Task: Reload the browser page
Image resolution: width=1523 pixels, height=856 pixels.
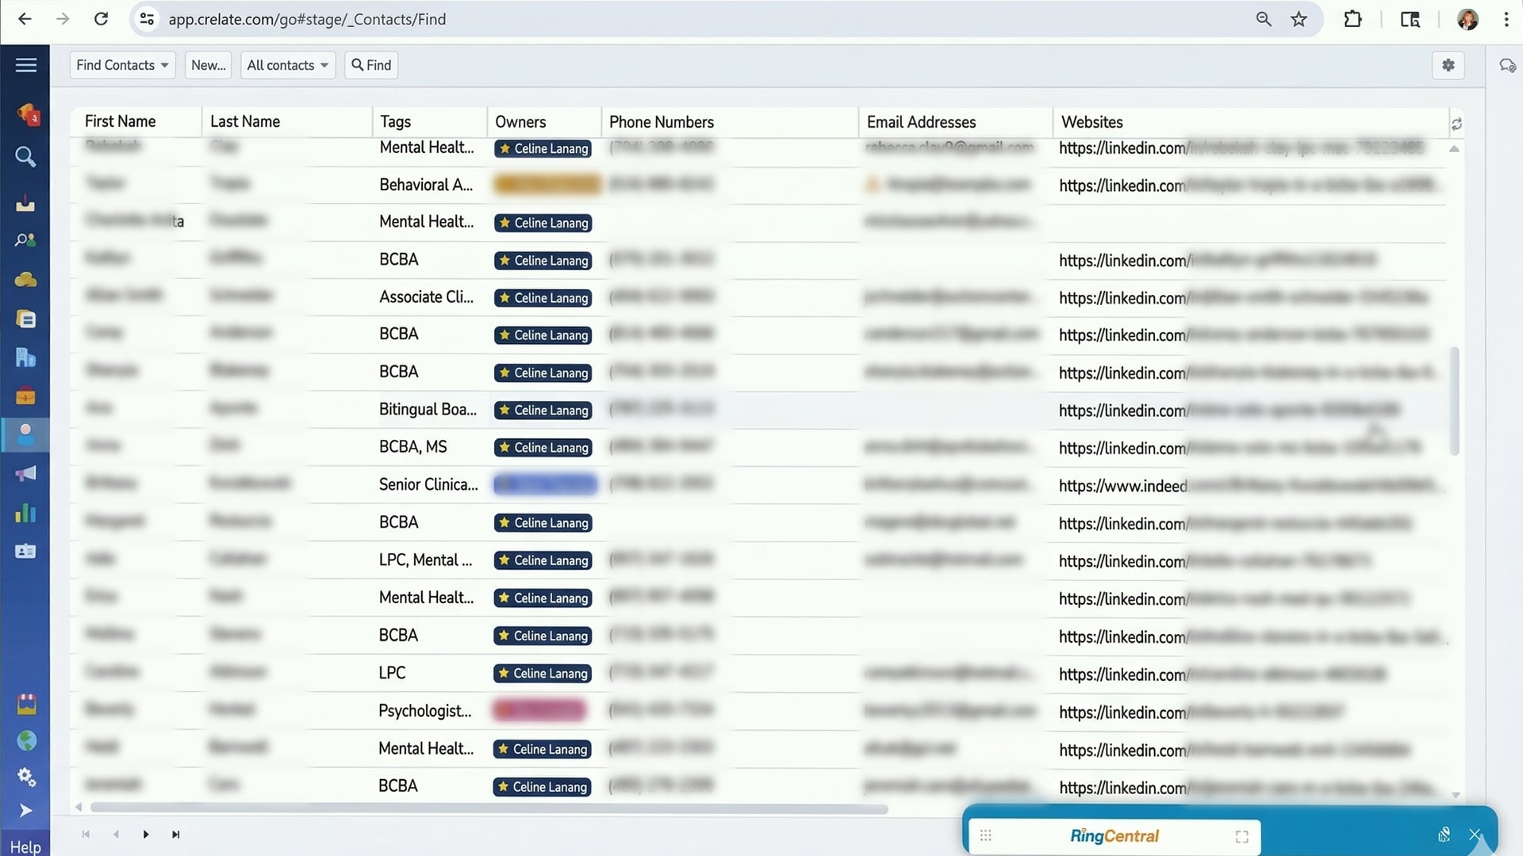Action: coord(101,19)
